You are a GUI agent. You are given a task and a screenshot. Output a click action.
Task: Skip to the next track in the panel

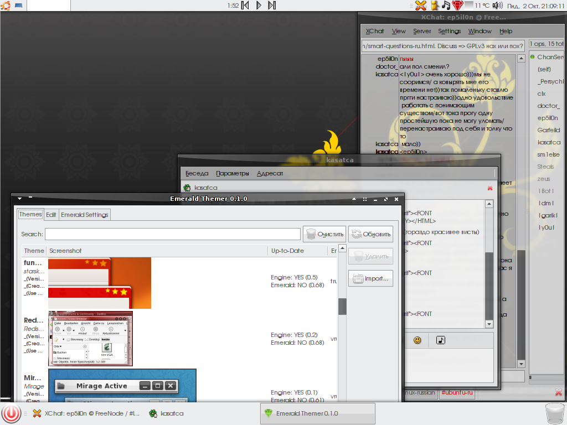(x=272, y=6)
